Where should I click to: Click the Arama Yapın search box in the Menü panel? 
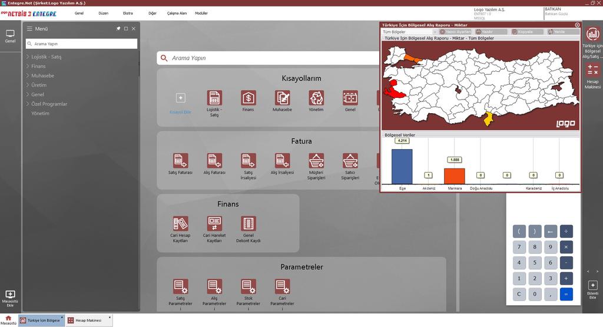point(81,44)
